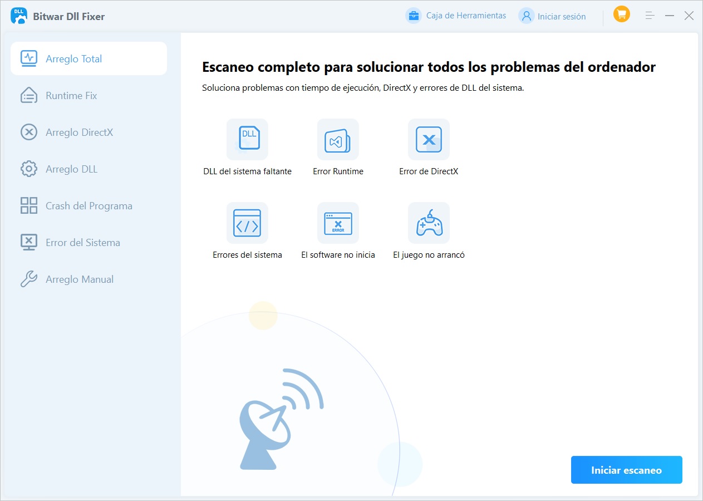703x501 pixels.
Task: Open the Crash del Programa section
Action: tap(89, 205)
